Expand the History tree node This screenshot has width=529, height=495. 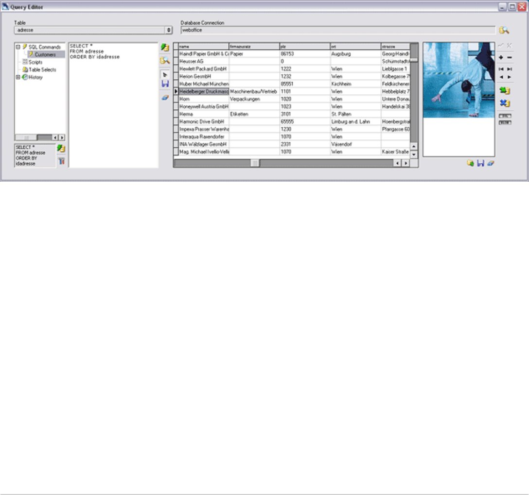pos(18,77)
